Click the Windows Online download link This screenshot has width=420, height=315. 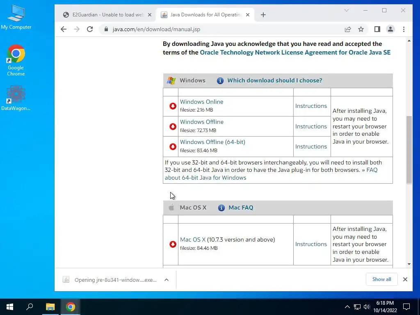pos(202,102)
